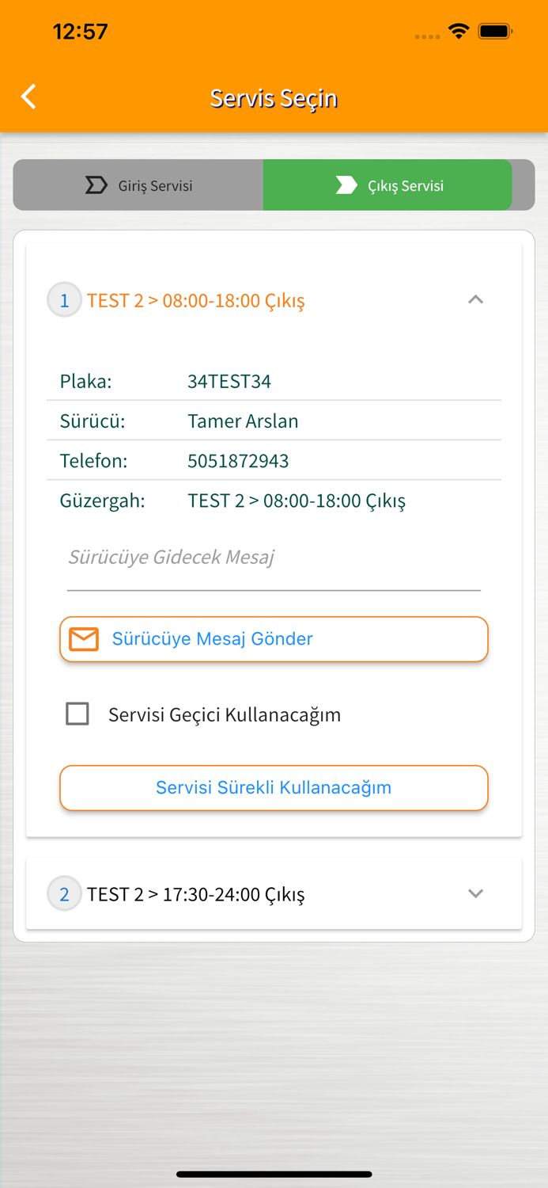Click the arrow icon on Giriş Servisi tab
Viewport: 548px width, 1188px height.
pos(96,185)
